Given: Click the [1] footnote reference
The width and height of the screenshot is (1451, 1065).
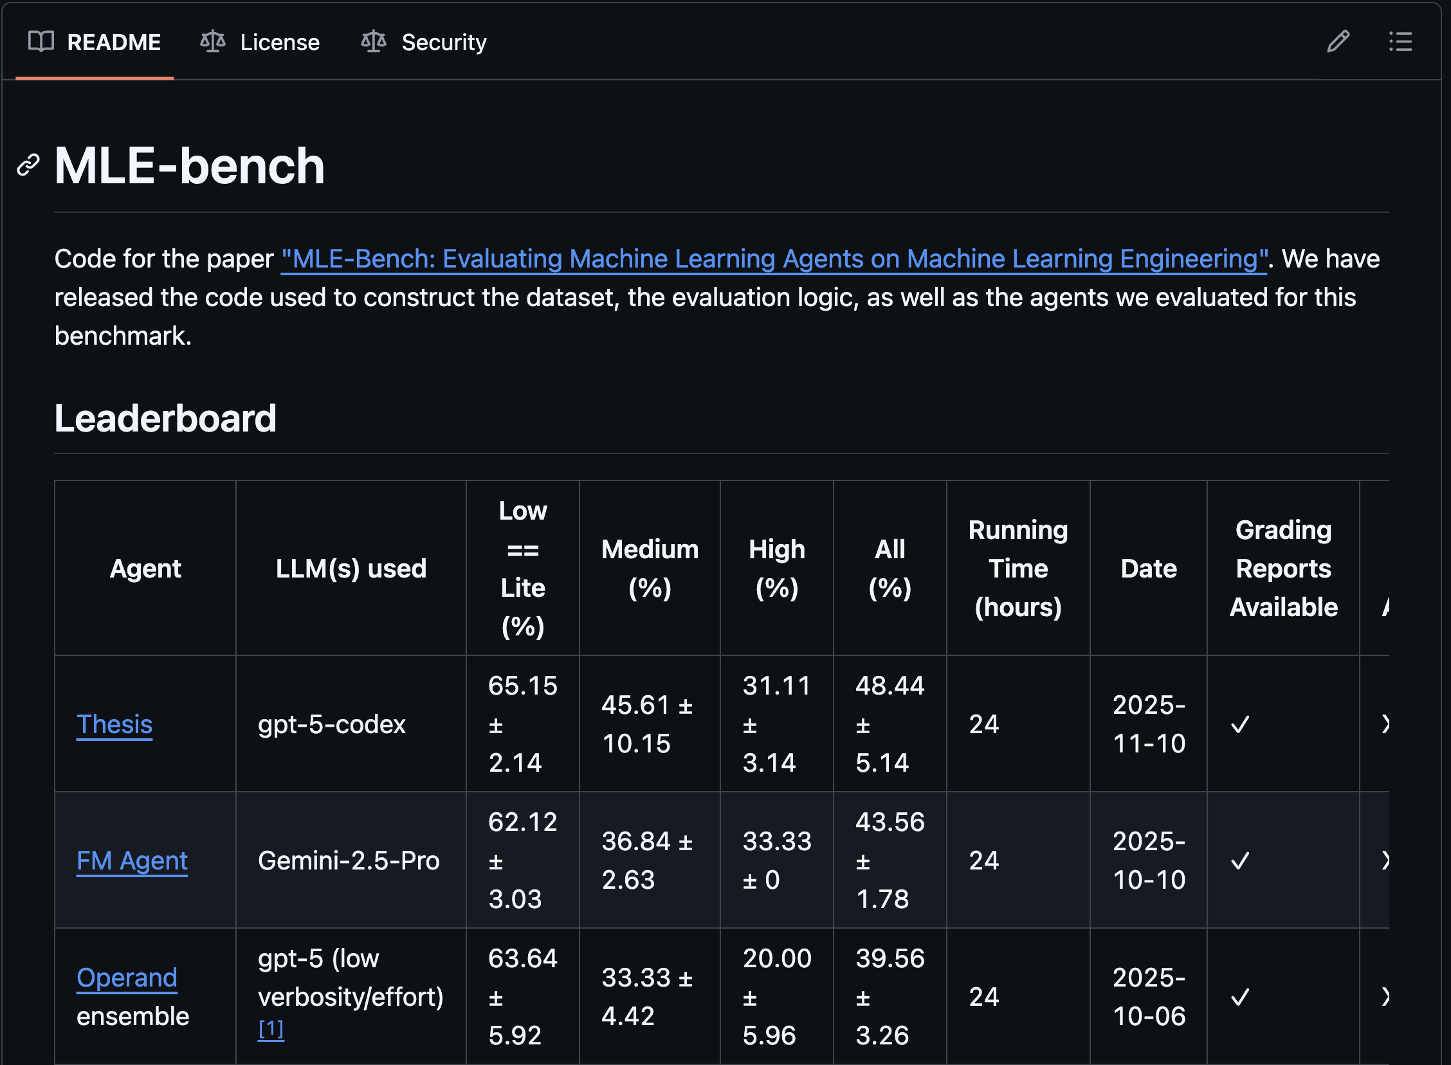Looking at the screenshot, I should click(271, 1029).
